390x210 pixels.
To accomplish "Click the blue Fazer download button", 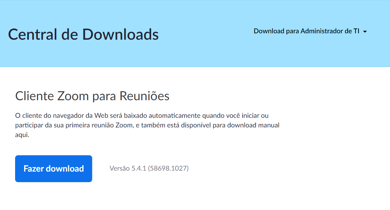I will pyautogui.click(x=54, y=169).
